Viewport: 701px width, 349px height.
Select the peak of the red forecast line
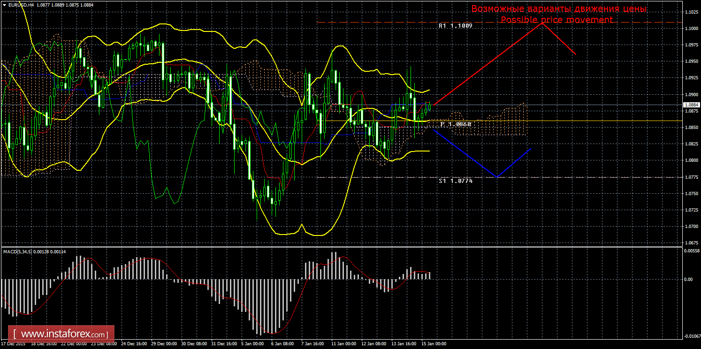[542, 23]
